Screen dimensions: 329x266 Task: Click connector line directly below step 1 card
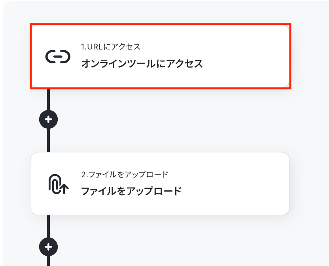pyautogui.click(x=49, y=99)
